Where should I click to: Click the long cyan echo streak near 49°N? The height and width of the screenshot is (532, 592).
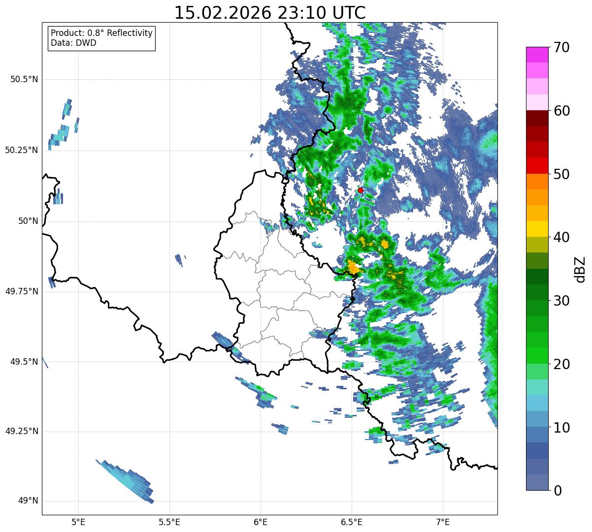point(126,482)
